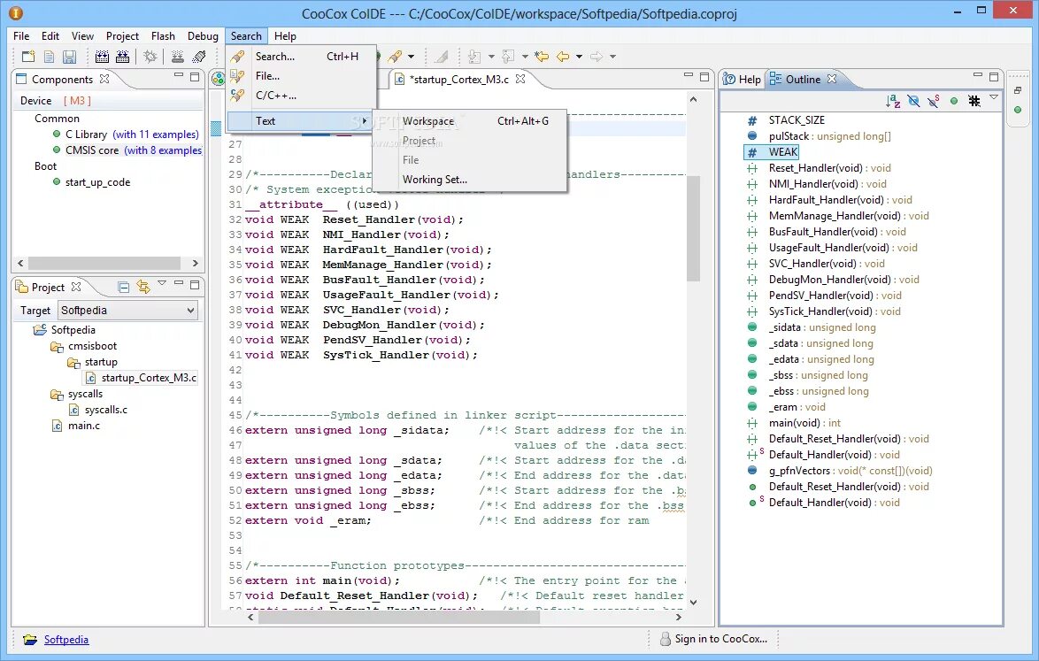1039x661 pixels.
Task: Toggle alphabetical sort in Outline
Action: 893,101
